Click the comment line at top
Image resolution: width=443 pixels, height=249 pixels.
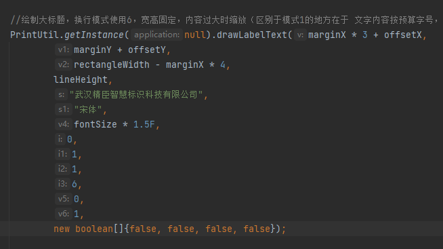coord(225,20)
